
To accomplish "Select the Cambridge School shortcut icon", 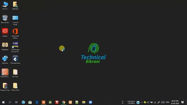I will pyautogui.click(x=15, y=47).
